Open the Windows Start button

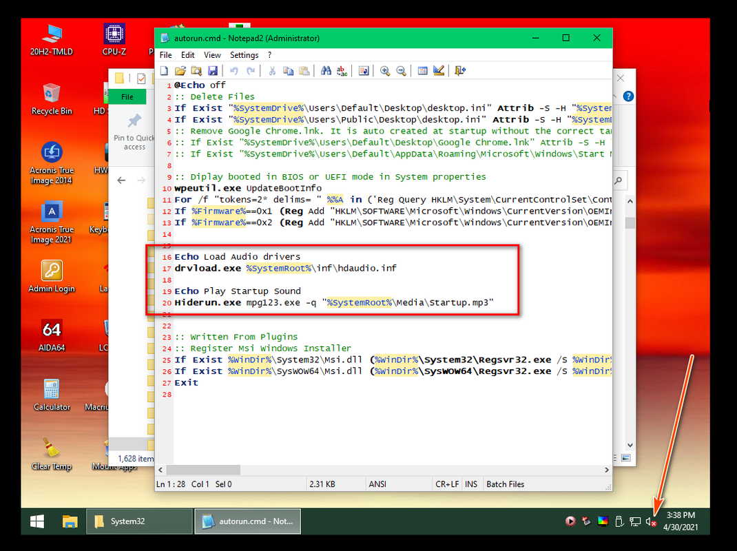(x=37, y=521)
